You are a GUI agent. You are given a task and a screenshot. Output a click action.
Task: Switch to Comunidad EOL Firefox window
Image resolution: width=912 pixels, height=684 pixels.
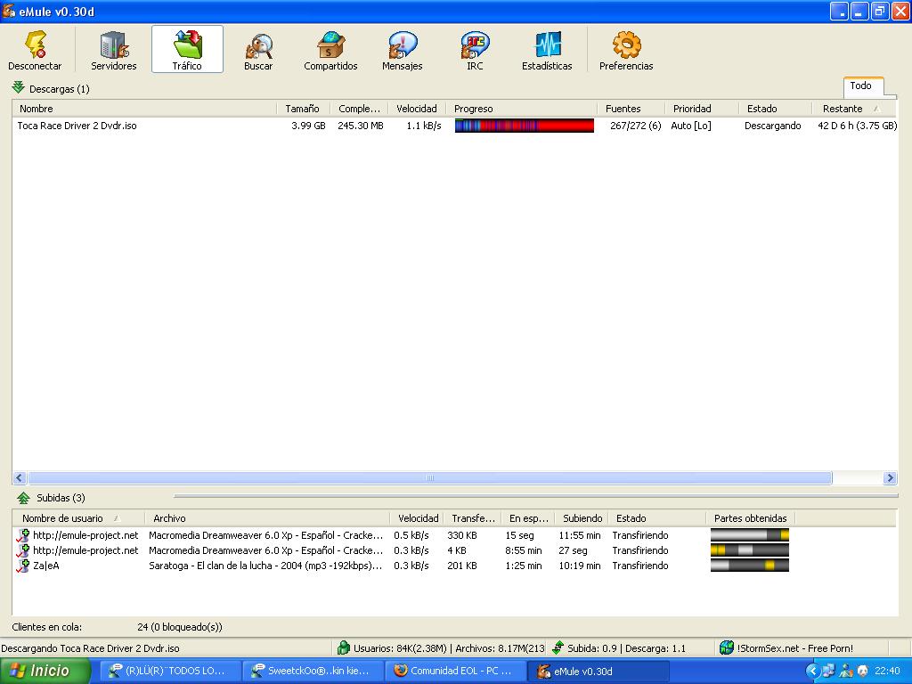[455, 671]
